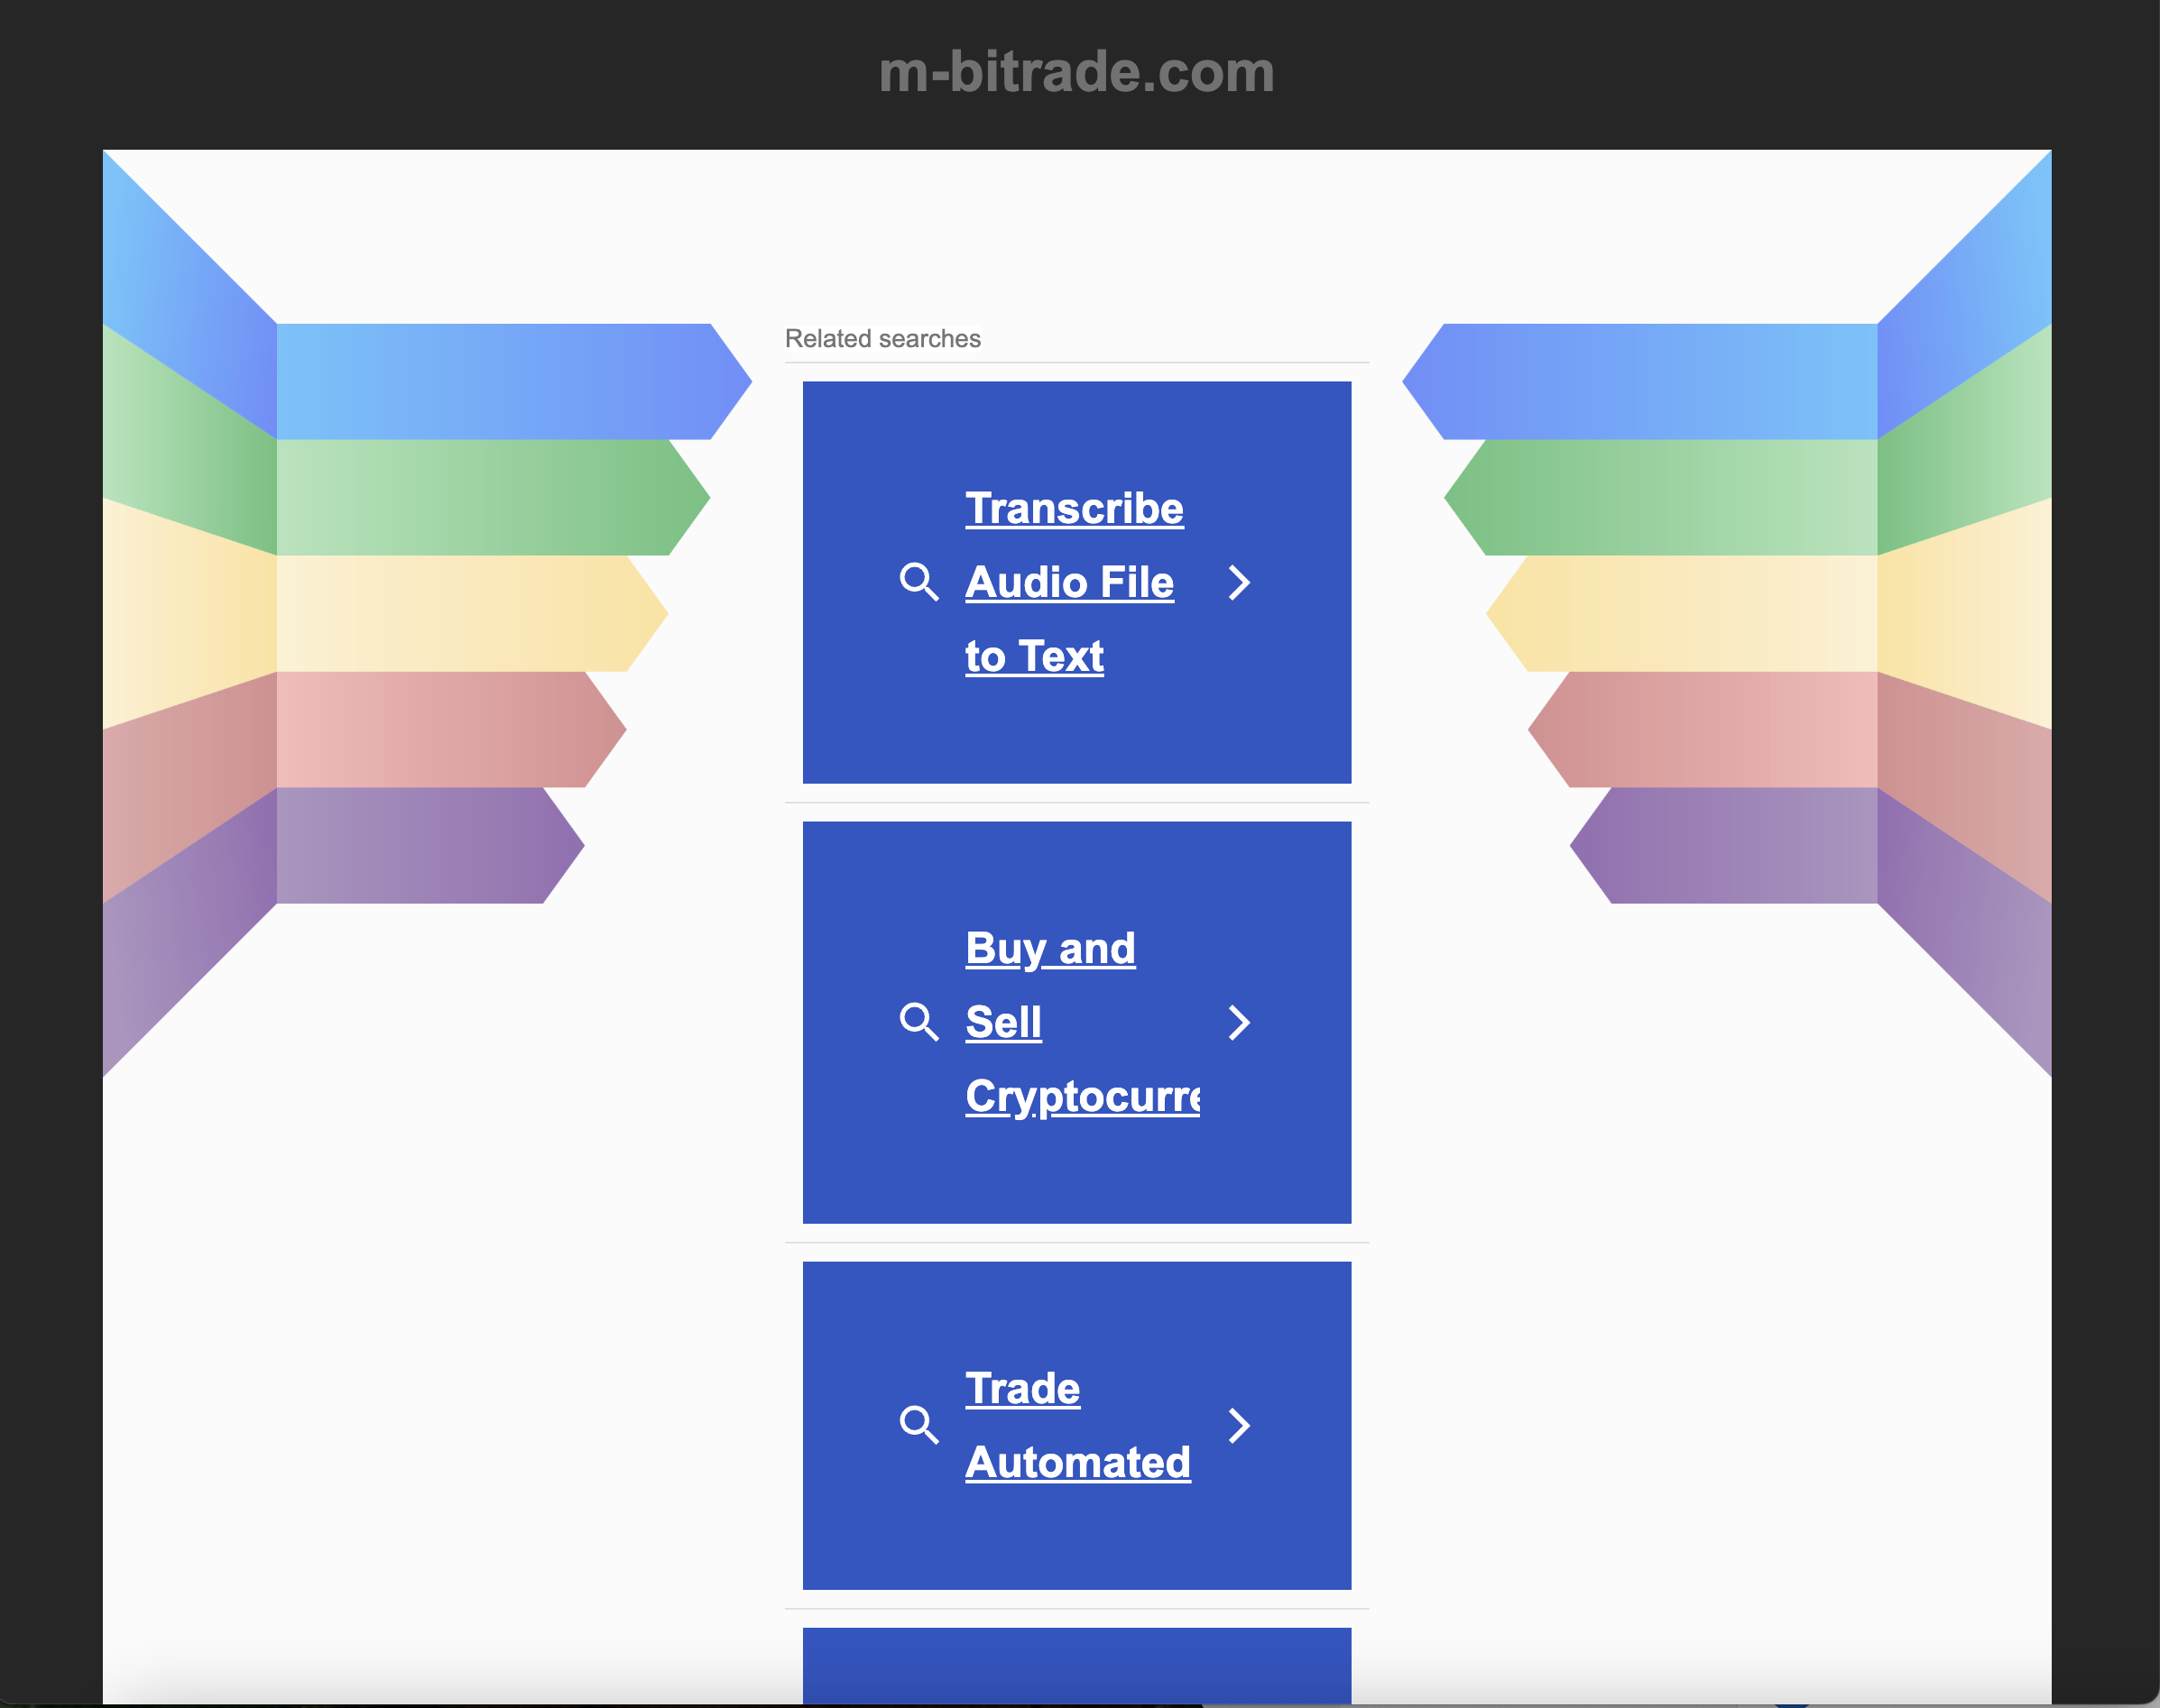This screenshot has width=2160, height=1708.
Task: Click chevron arrow on Buy and Sell card
Action: coord(1239,1022)
